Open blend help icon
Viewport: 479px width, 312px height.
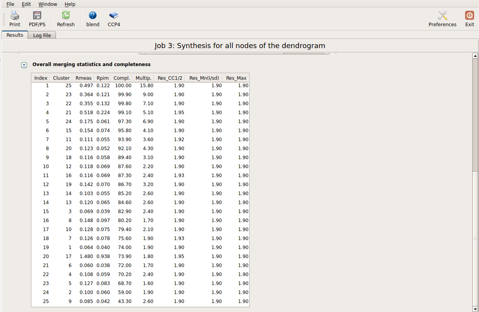click(93, 19)
